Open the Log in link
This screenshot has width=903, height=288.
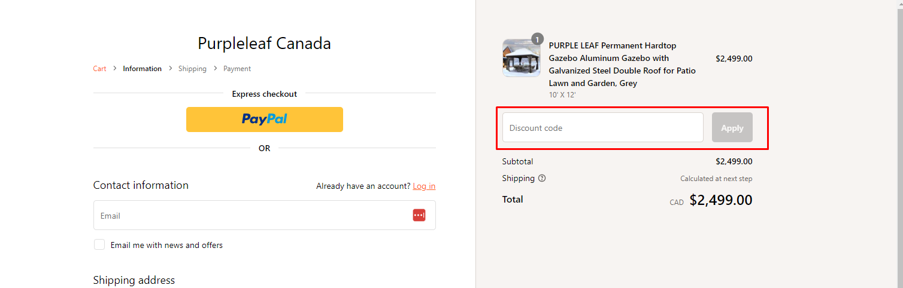pos(424,186)
